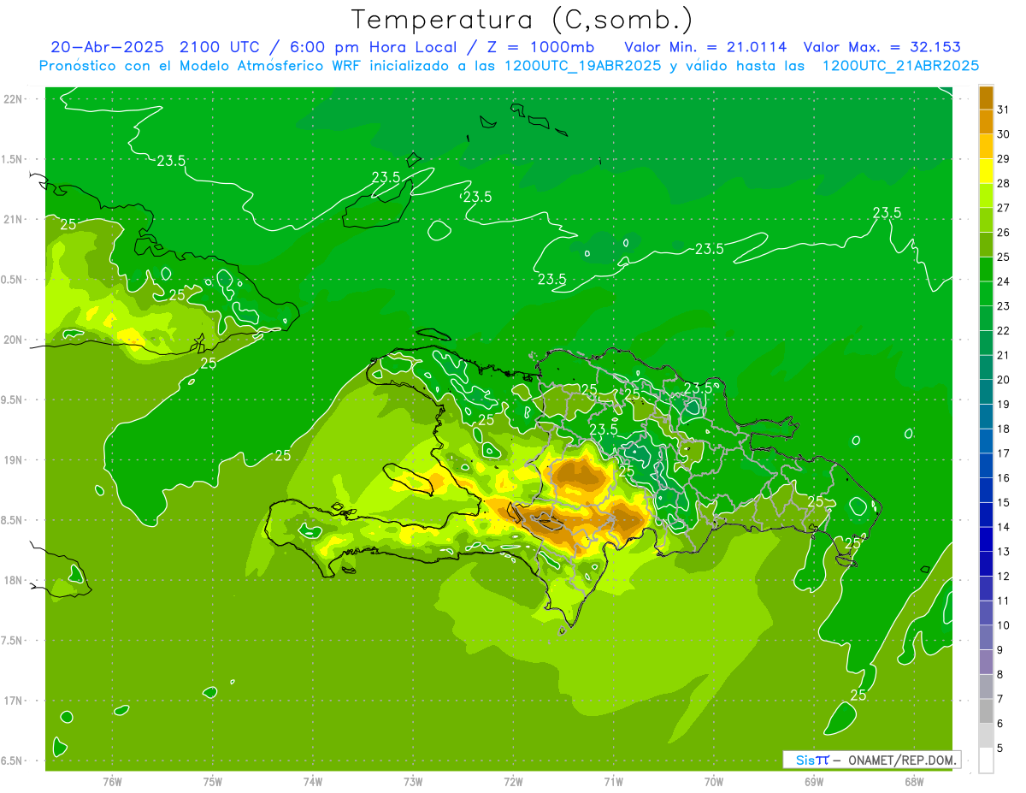
Task: Click the "18N" latitude axis label
Action: click(x=14, y=580)
